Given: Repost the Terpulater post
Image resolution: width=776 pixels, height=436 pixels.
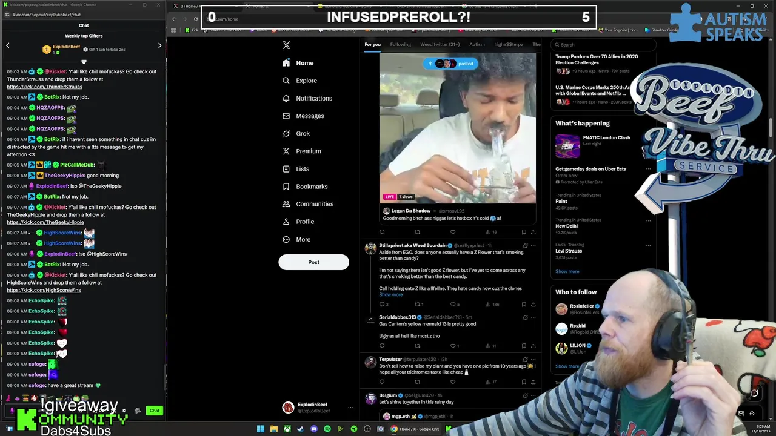Looking at the screenshot, I should (x=417, y=381).
